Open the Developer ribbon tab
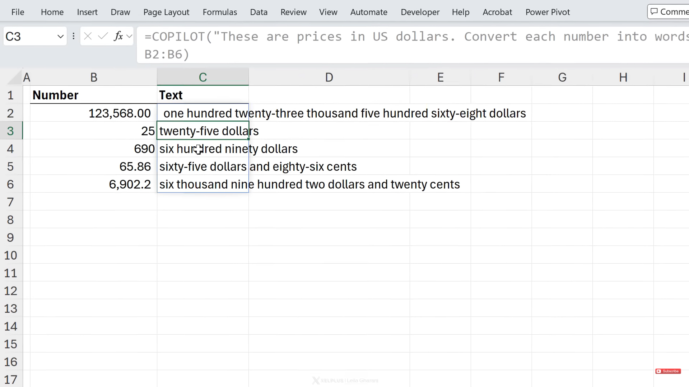The image size is (689, 387). 420,12
